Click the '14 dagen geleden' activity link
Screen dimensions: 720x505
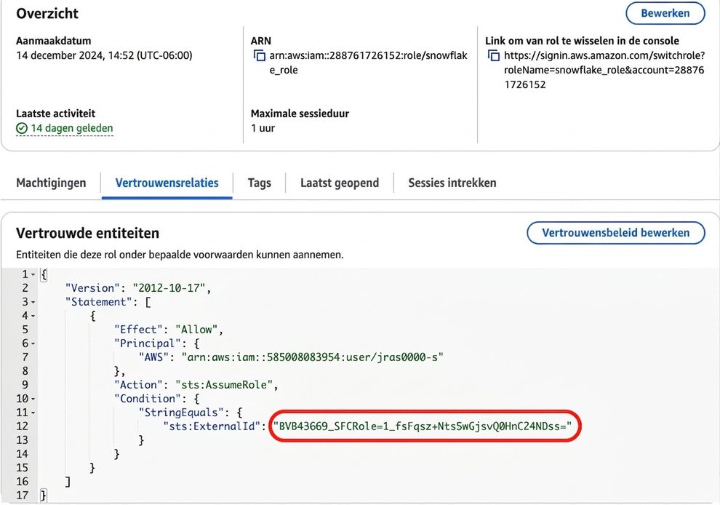[x=71, y=128]
